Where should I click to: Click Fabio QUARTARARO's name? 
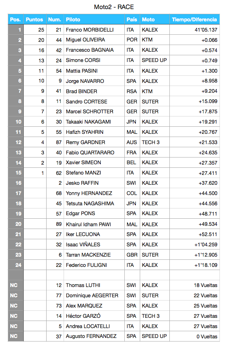point(90,153)
